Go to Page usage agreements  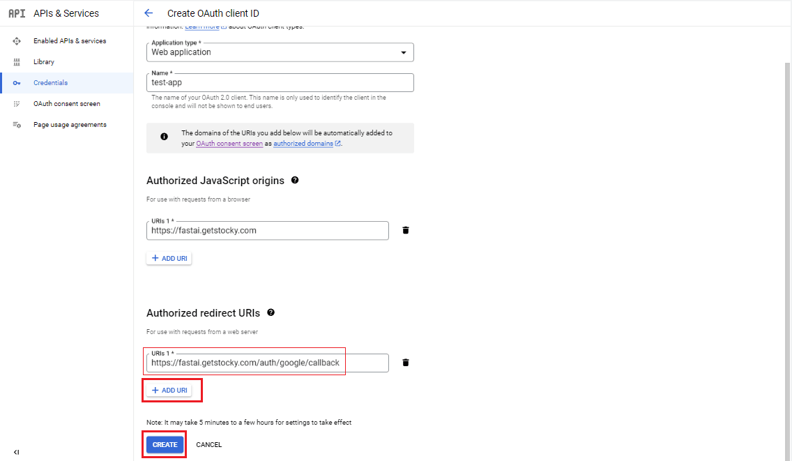click(70, 125)
